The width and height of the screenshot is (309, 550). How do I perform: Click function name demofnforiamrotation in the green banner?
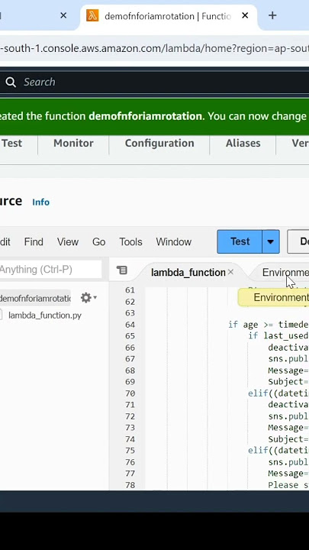[145, 116]
